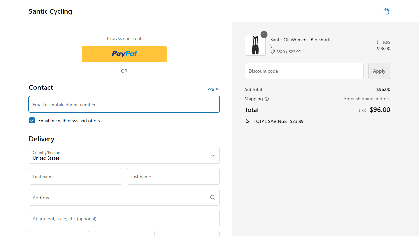
Task: Click the SS20 discount tag icon
Action: (x=273, y=52)
